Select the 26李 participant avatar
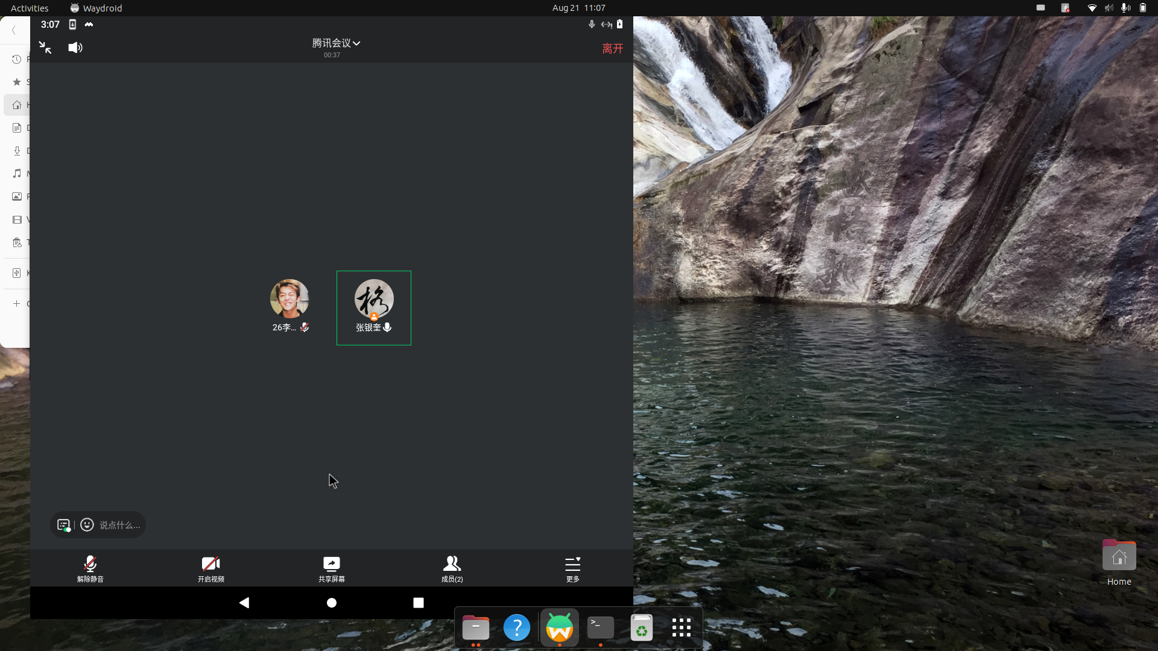Screen dimensions: 1158x651 pyautogui.click(x=289, y=298)
